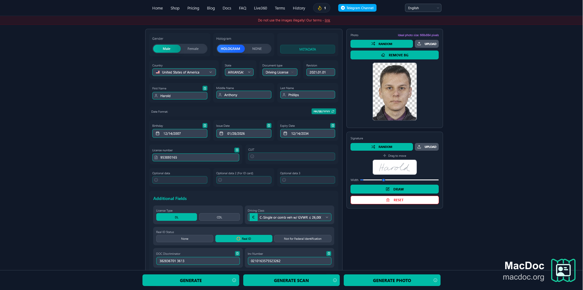Click the random icon beside Issue Date

click(269, 126)
